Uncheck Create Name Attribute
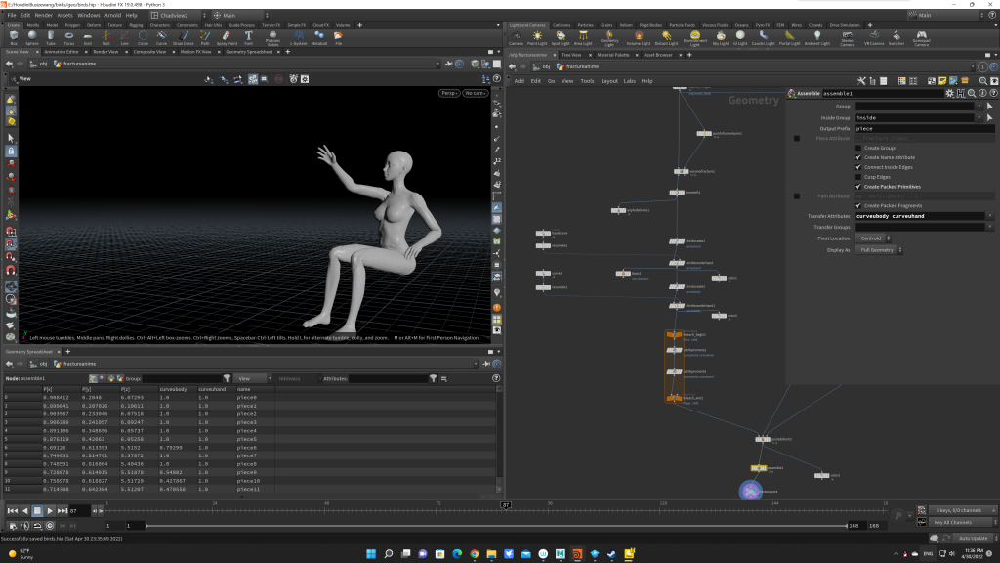 coord(858,157)
